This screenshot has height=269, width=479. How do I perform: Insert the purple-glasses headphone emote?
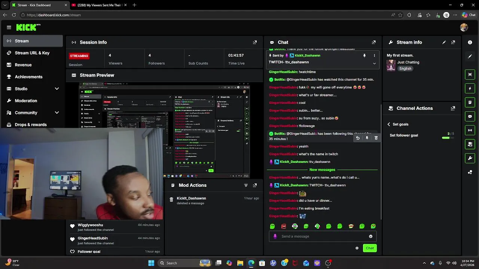click(x=295, y=226)
